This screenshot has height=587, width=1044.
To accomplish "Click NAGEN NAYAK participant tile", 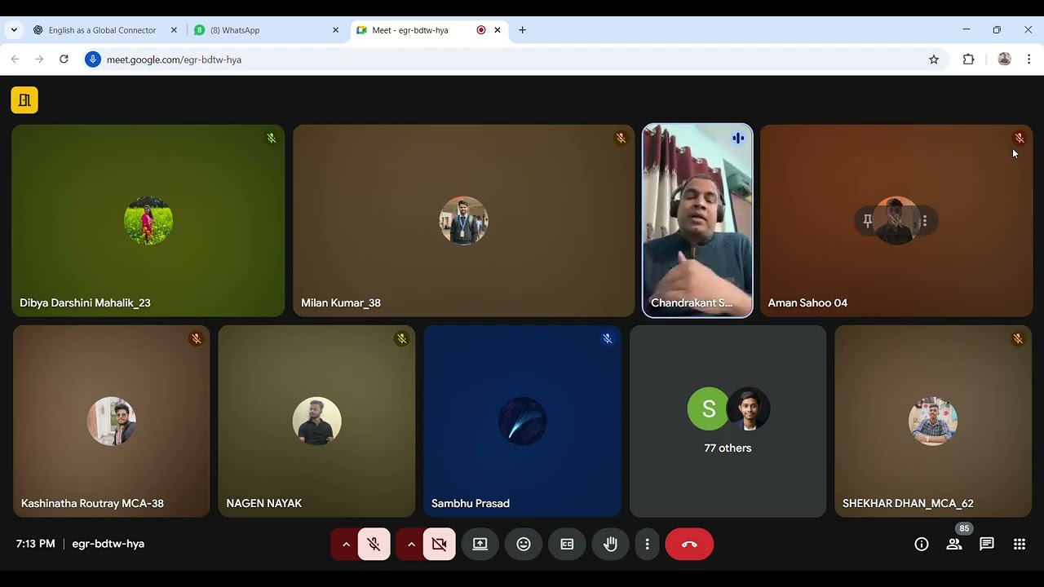I will [316, 421].
